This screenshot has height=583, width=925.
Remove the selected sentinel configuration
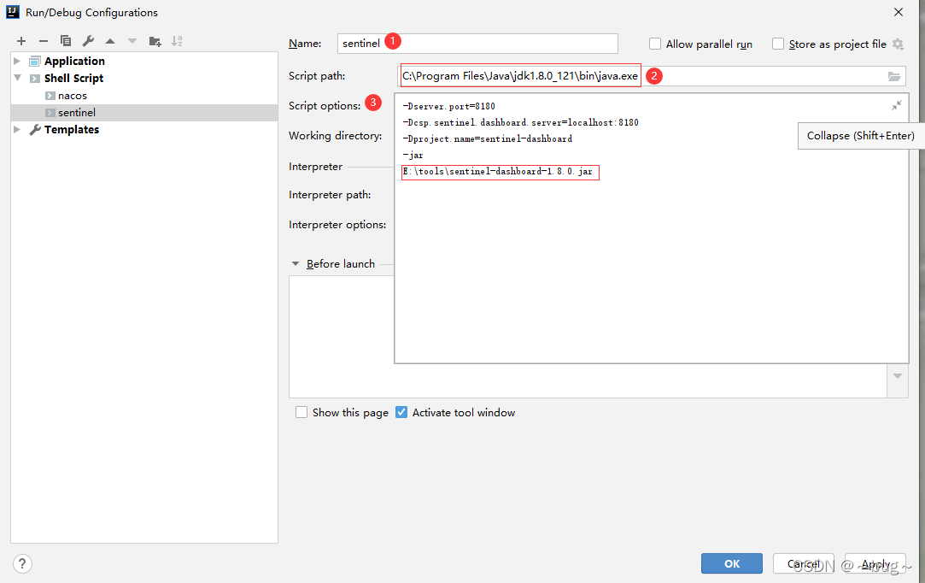coord(42,40)
